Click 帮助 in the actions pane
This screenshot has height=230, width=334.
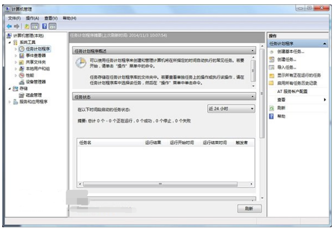coord(281,116)
